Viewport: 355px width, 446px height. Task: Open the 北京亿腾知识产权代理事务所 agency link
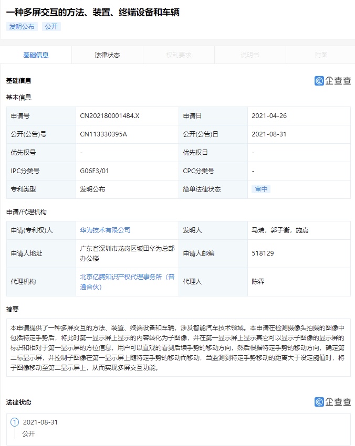[x=127, y=282]
